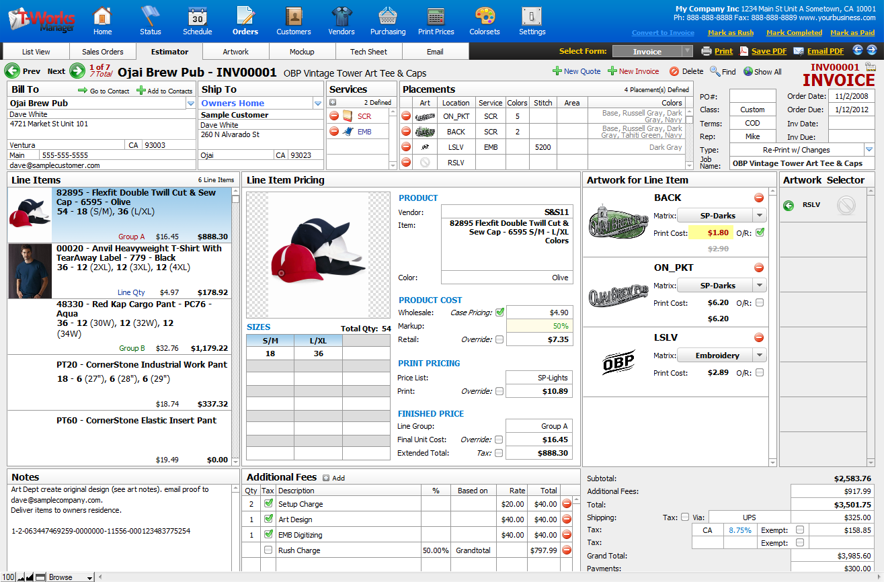Screen dimensions: 884x582
Task: Open the Settings switch icon
Action: (x=532, y=15)
